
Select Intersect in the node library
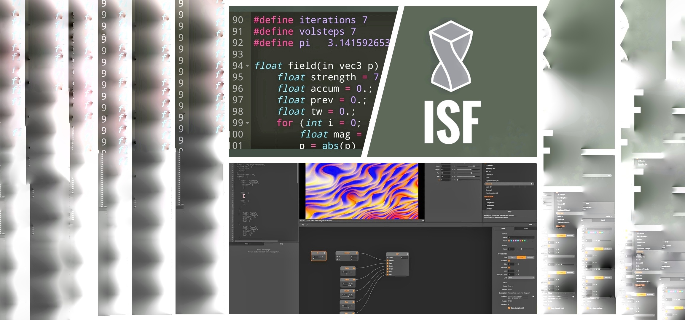(509, 184)
